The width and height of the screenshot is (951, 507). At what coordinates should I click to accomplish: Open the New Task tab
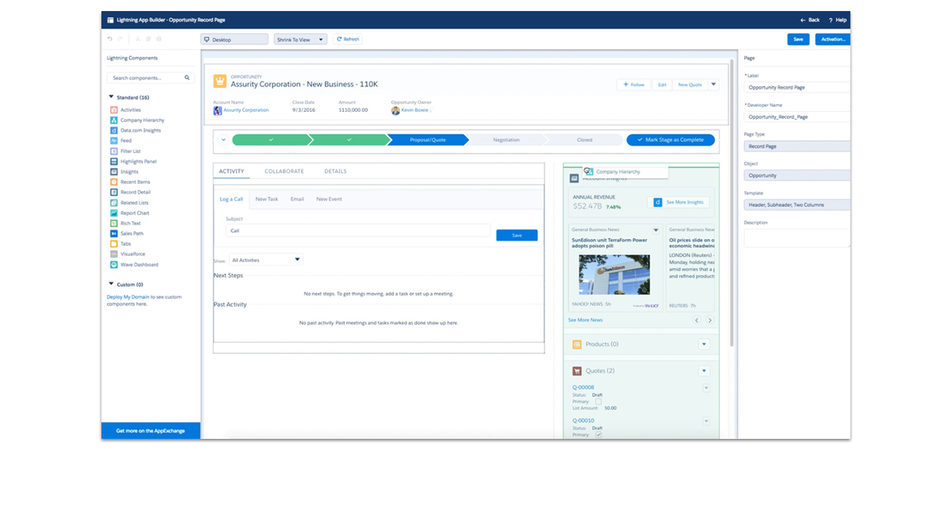point(266,199)
